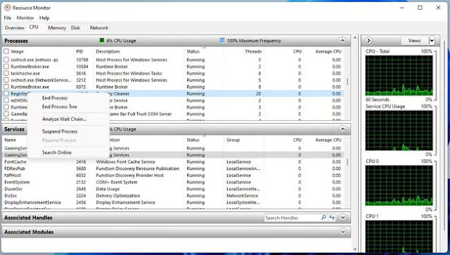Switch to the Overview tab
The image size is (450, 255).
point(14,28)
